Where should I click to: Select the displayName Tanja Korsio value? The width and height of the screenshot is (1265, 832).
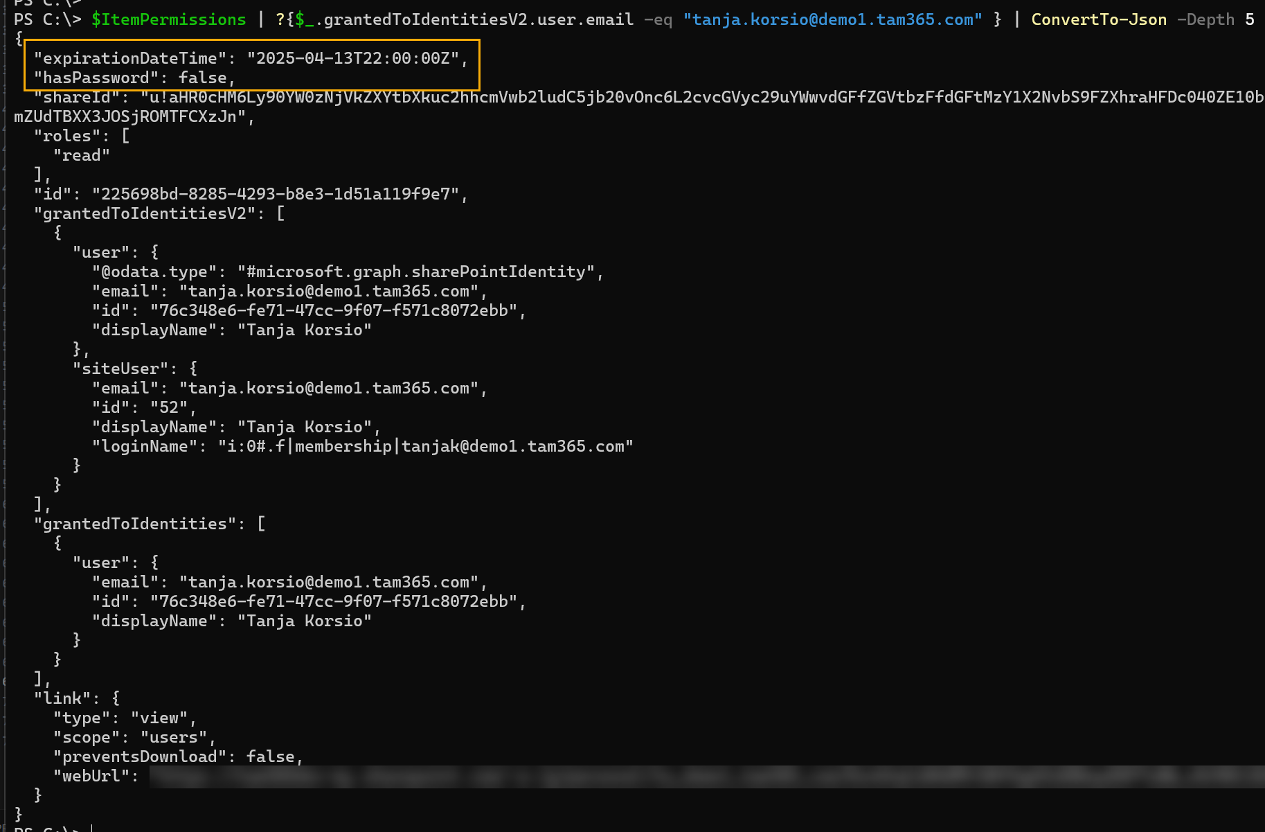tap(305, 330)
